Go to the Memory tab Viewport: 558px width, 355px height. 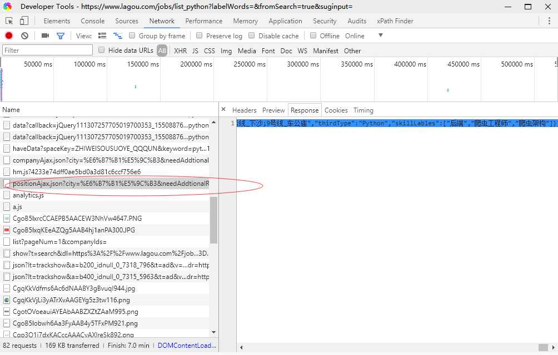point(246,21)
